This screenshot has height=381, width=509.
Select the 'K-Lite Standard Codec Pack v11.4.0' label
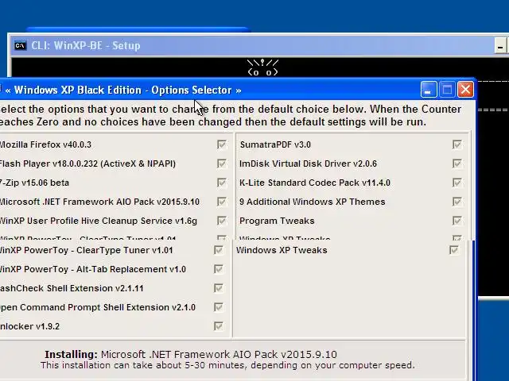click(x=315, y=183)
